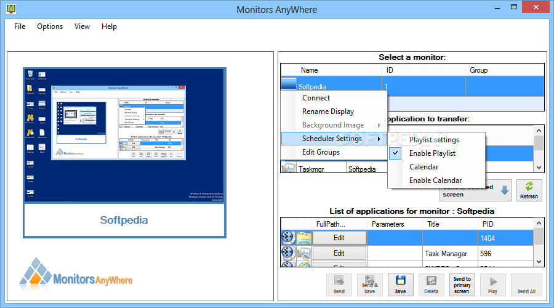Click the Taskmgr row name
554x308 pixels.
tap(311, 169)
